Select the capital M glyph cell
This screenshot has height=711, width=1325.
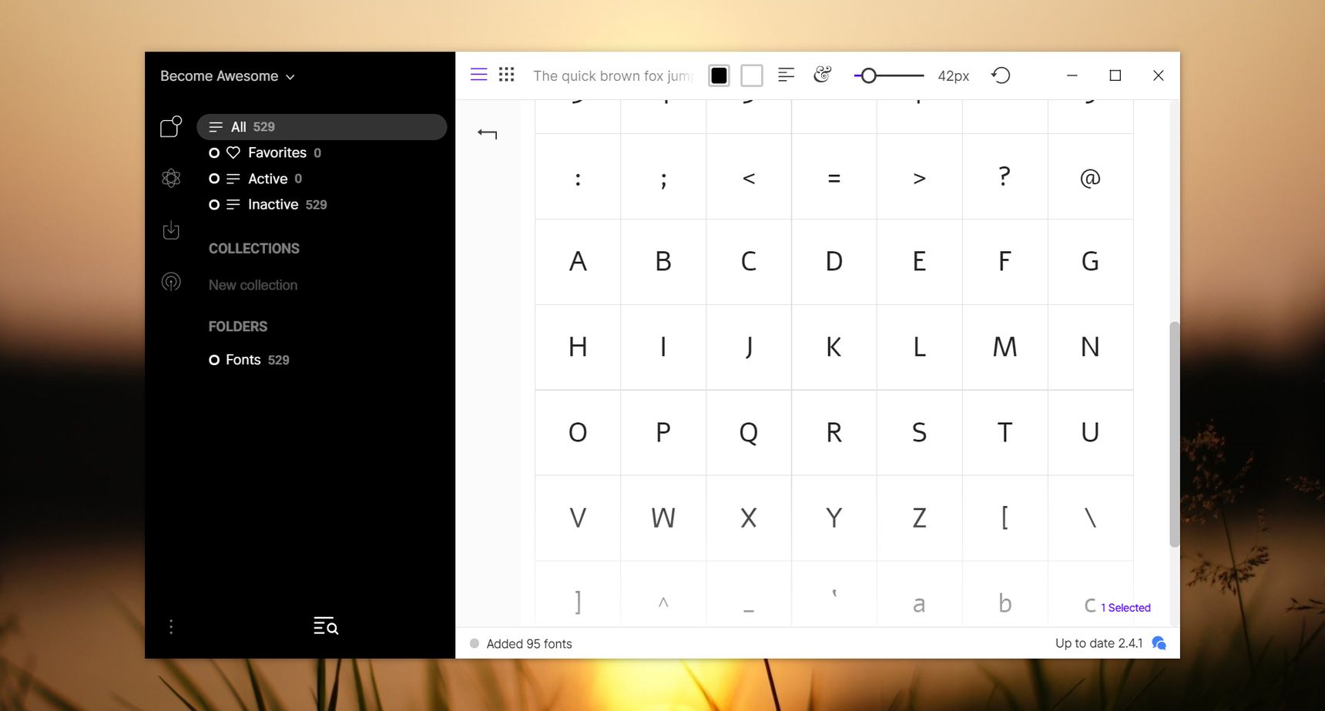[x=1005, y=347]
